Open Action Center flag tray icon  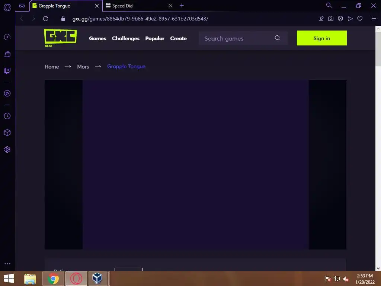point(328,279)
